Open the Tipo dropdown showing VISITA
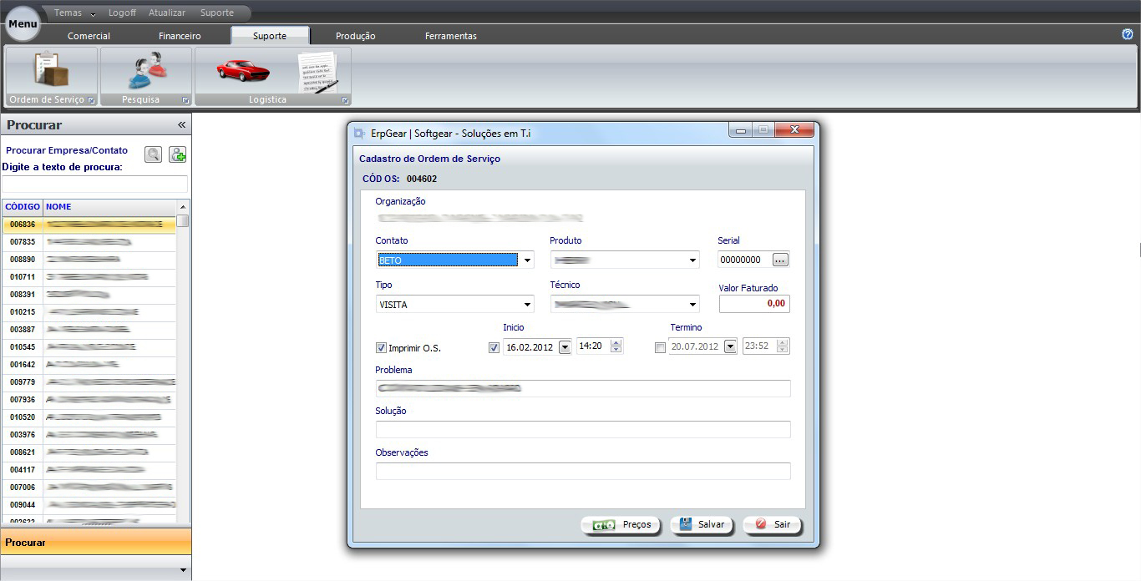 pyautogui.click(x=527, y=305)
